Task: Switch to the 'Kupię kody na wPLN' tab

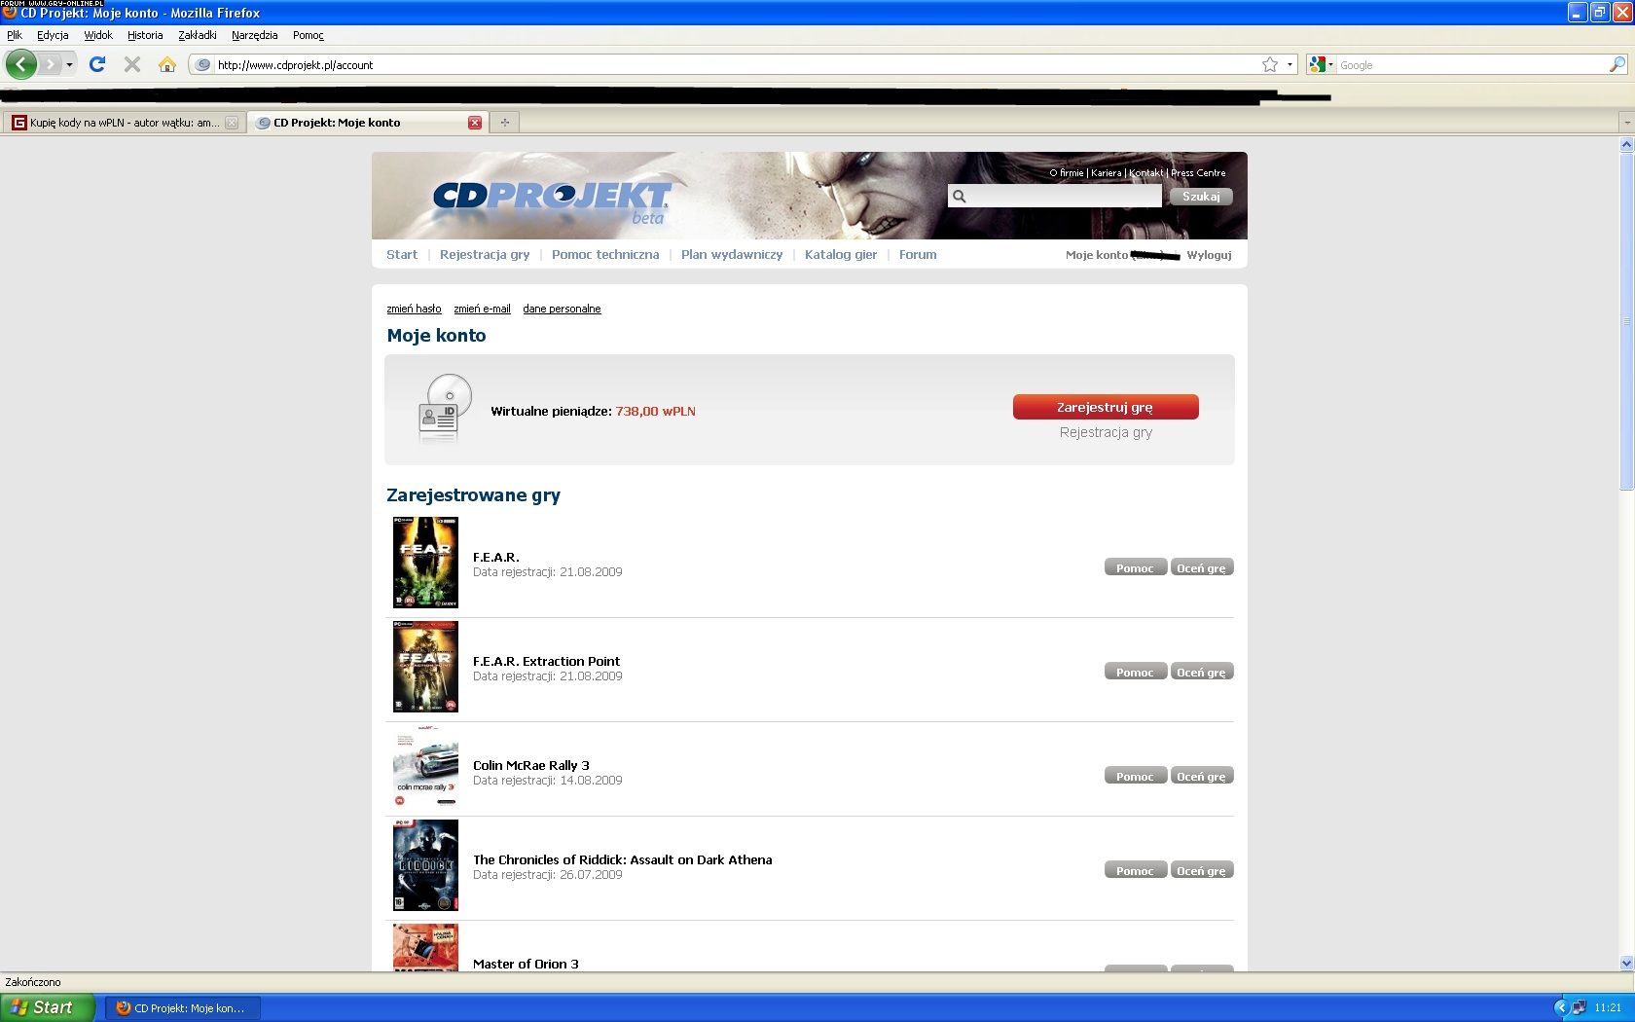Action: (x=123, y=123)
